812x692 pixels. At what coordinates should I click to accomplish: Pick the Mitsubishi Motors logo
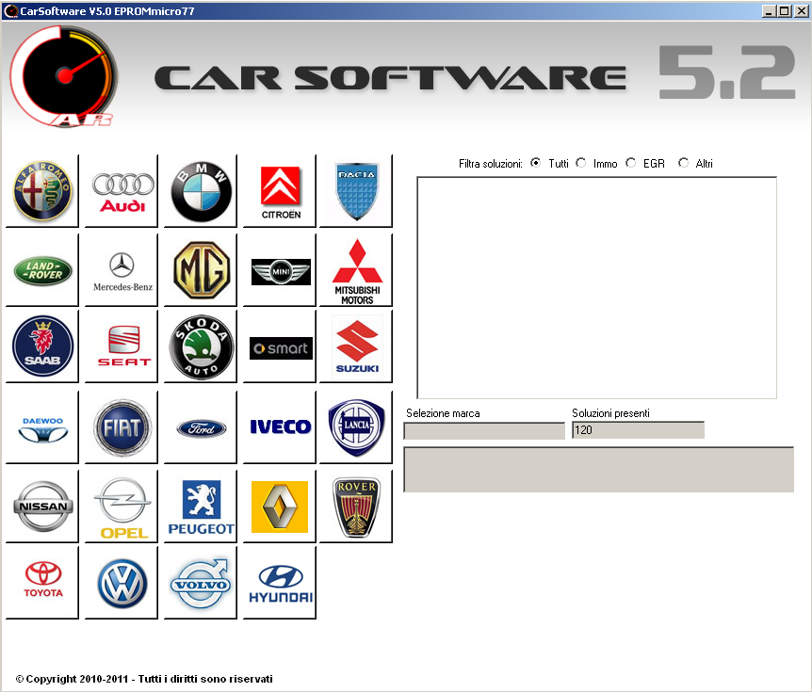356,269
